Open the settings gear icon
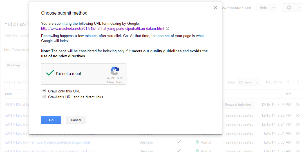This screenshot has height=152, width=302. 289,8
